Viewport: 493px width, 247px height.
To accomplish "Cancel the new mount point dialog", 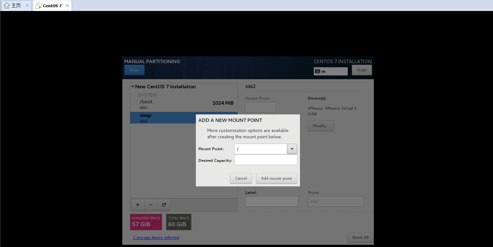I will coord(241,178).
